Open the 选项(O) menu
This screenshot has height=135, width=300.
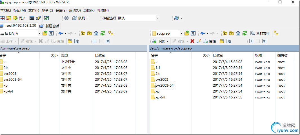point(75,10)
